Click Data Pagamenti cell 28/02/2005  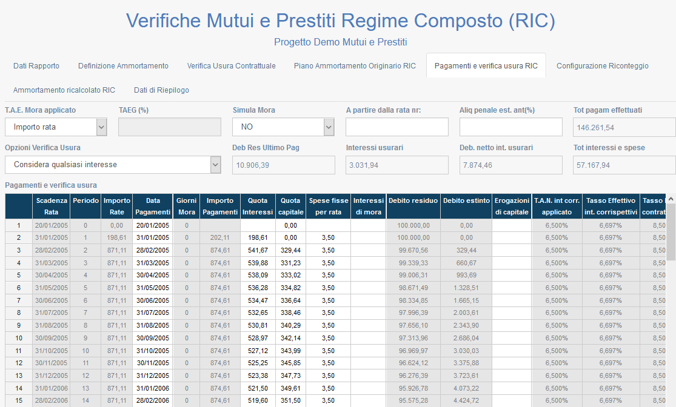[153, 250]
